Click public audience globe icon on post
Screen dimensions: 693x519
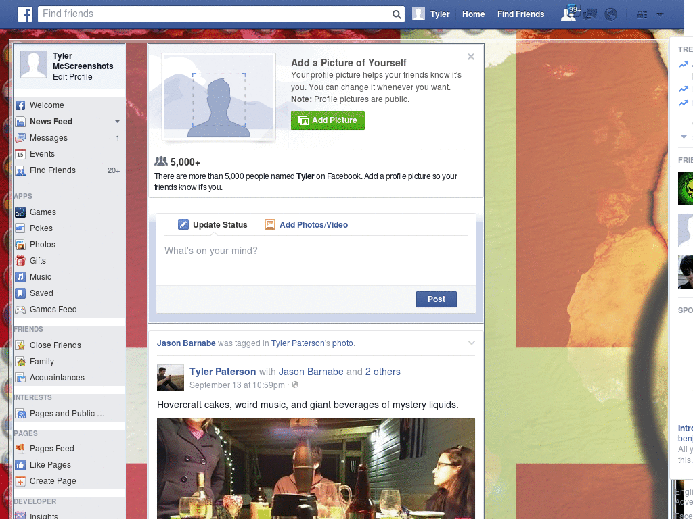pyautogui.click(x=295, y=385)
